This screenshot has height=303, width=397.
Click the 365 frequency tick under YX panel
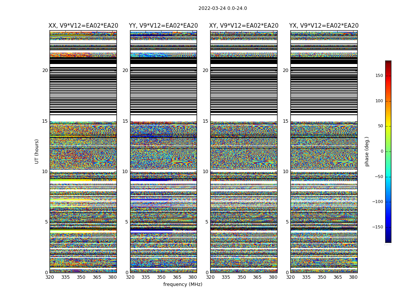[x=338, y=277]
